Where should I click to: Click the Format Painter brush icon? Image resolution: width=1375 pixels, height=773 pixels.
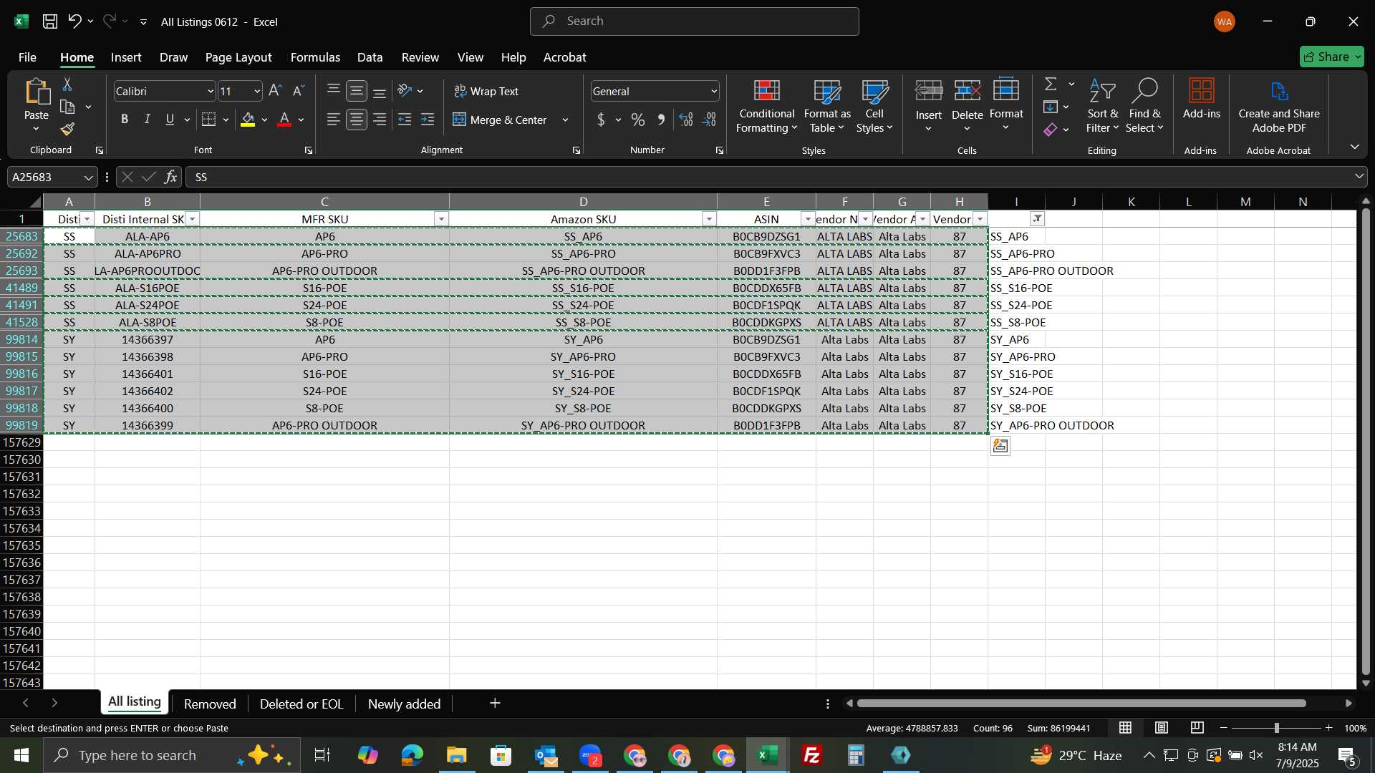click(67, 129)
